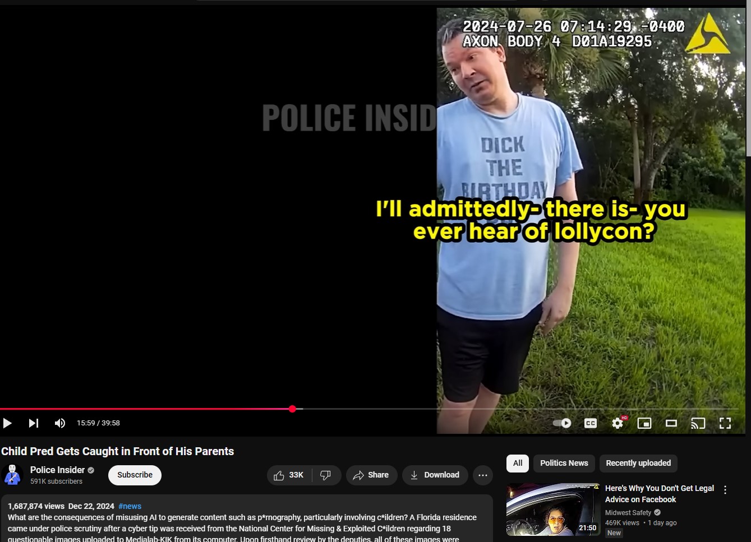
Task: Enter full screen mode
Action: pyautogui.click(x=725, y=423)
